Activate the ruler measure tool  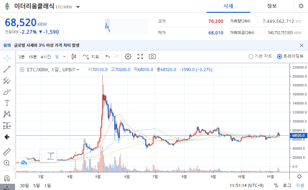tap(7, 152)
